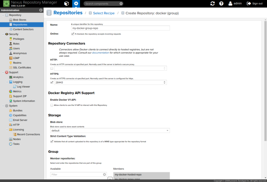This screenshot has height=182, width=267.
Task: Enable Docker V1 API checkbox
Action: tap(52, 105)
